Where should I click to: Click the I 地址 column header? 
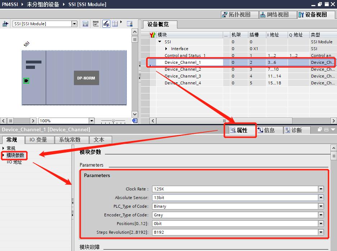(x=277, y=35)
